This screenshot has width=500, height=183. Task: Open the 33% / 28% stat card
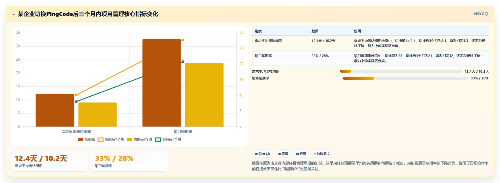pyautogui.click(x=129, y=161)
